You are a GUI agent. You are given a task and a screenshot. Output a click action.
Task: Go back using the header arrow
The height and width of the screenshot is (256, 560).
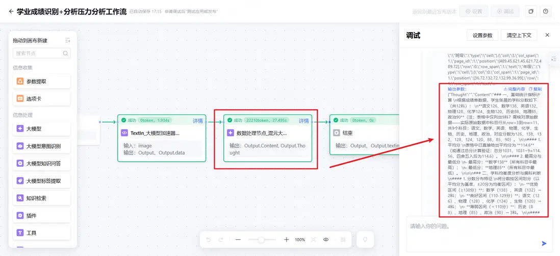pyautogui.click(x=11, y=11)
